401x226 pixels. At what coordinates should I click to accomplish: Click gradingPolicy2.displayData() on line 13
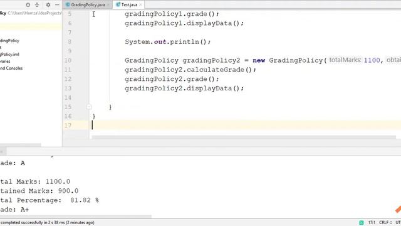(184, 89)
